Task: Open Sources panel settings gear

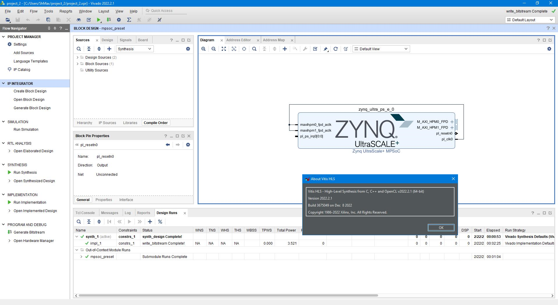Action: pyautogui.click(x=188, y=49)
